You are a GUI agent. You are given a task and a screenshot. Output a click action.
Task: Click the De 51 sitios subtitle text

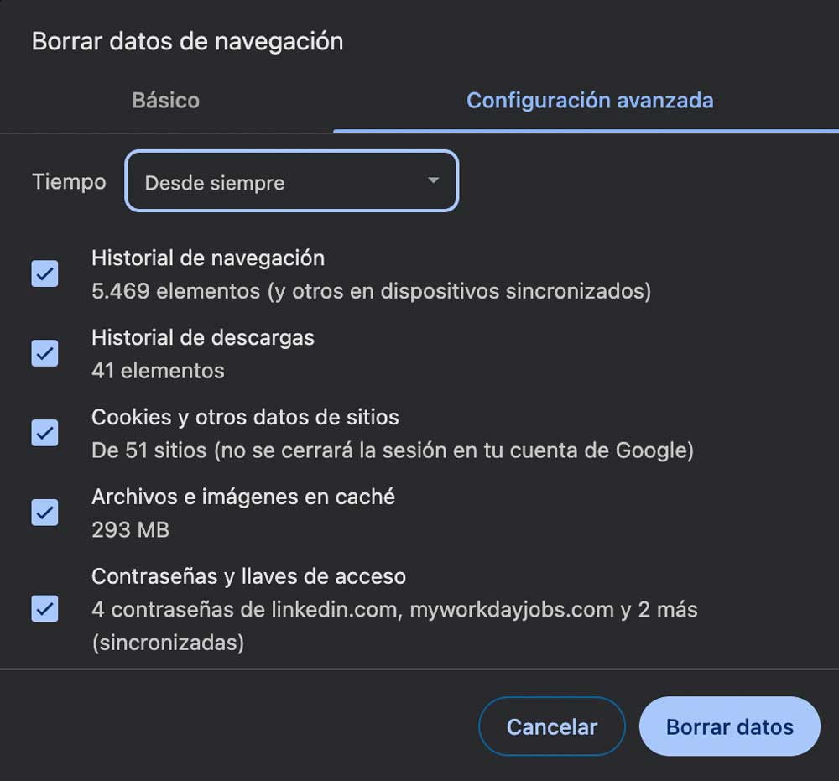click(392, 450)
